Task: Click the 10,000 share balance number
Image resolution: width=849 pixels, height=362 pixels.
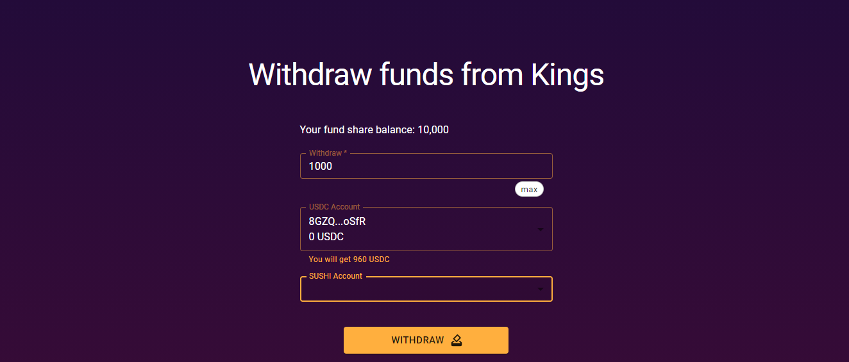Action: pos(433,130)
